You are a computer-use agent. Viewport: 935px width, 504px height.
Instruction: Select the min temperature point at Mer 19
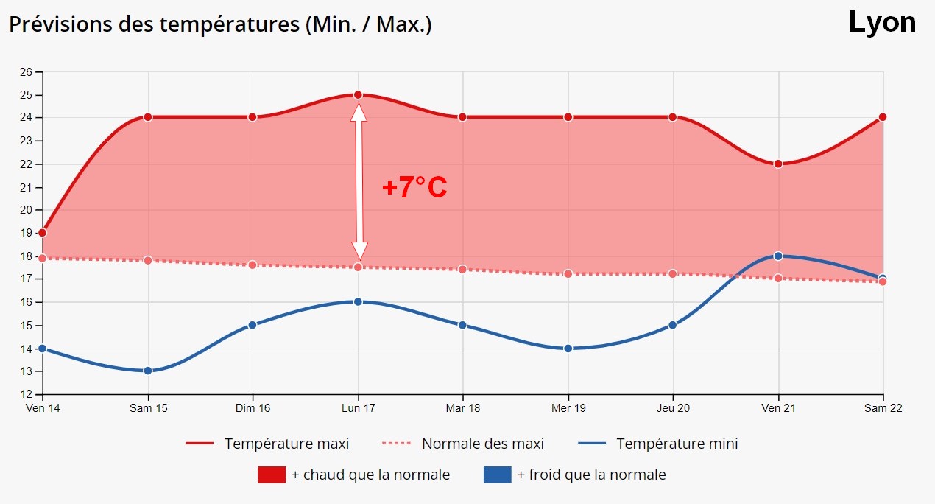[x=568, y=348]
